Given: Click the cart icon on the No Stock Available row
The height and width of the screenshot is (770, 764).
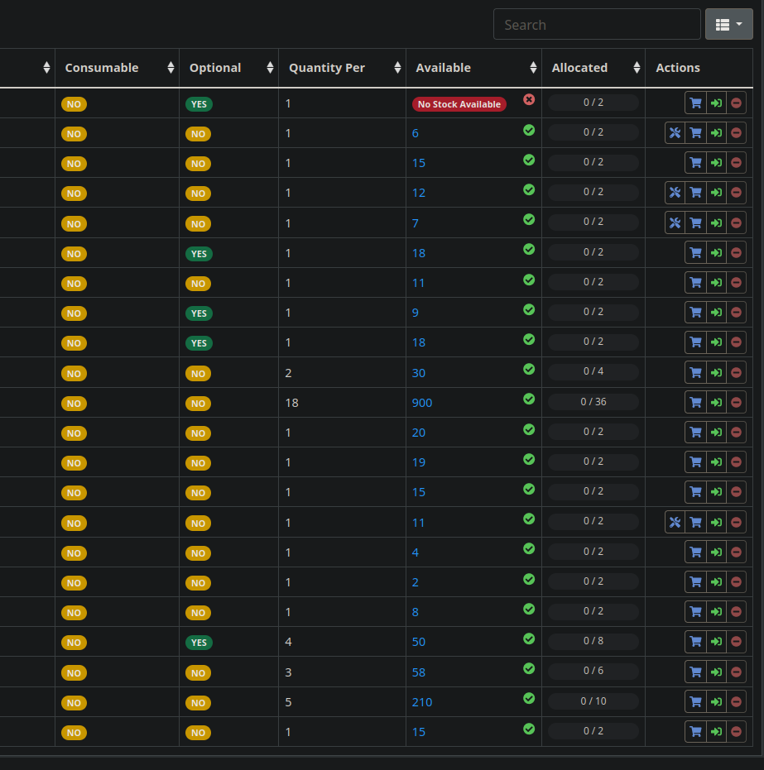Looking at the screenshot, I should point(695,102).
